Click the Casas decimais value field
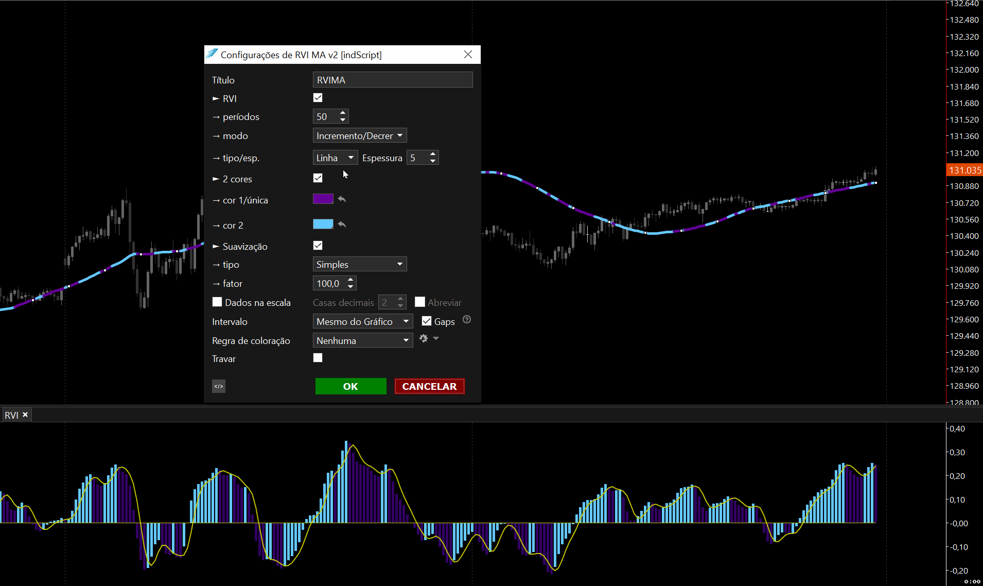Screen dimensions: 983x586 click(x=387, y=302)
